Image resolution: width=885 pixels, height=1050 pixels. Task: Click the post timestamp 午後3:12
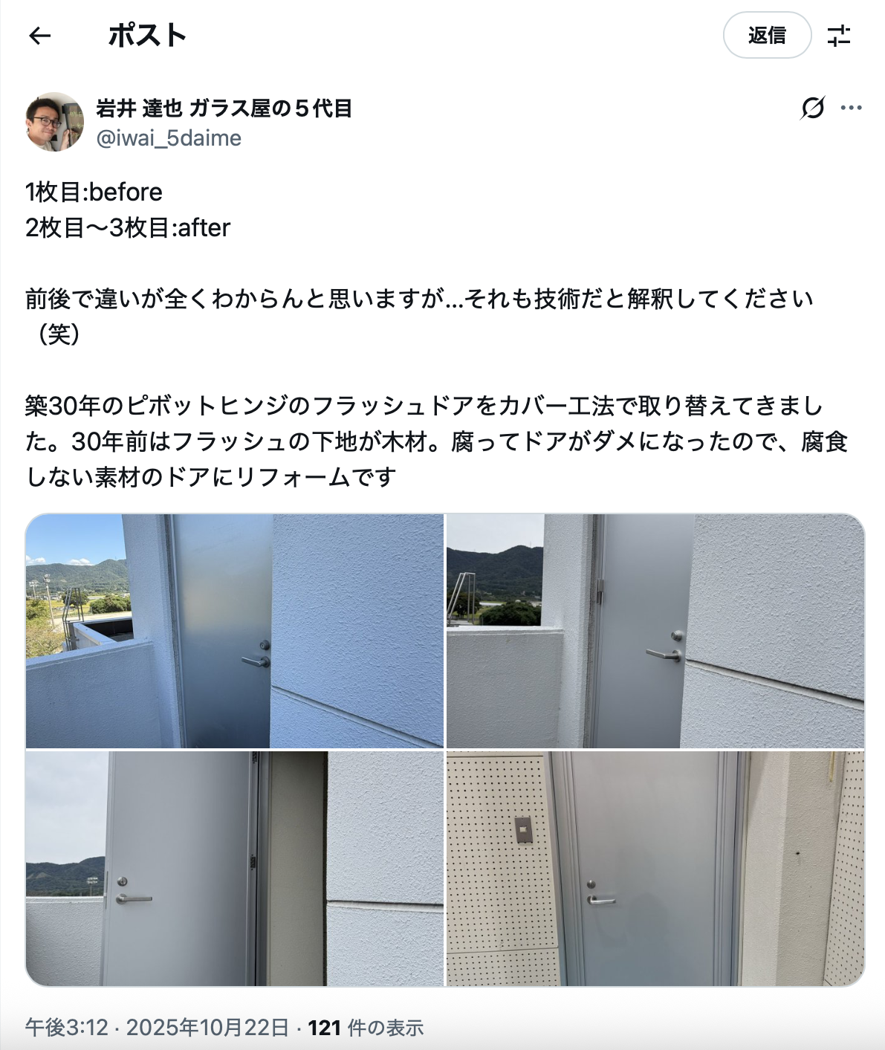[67, 1028]
